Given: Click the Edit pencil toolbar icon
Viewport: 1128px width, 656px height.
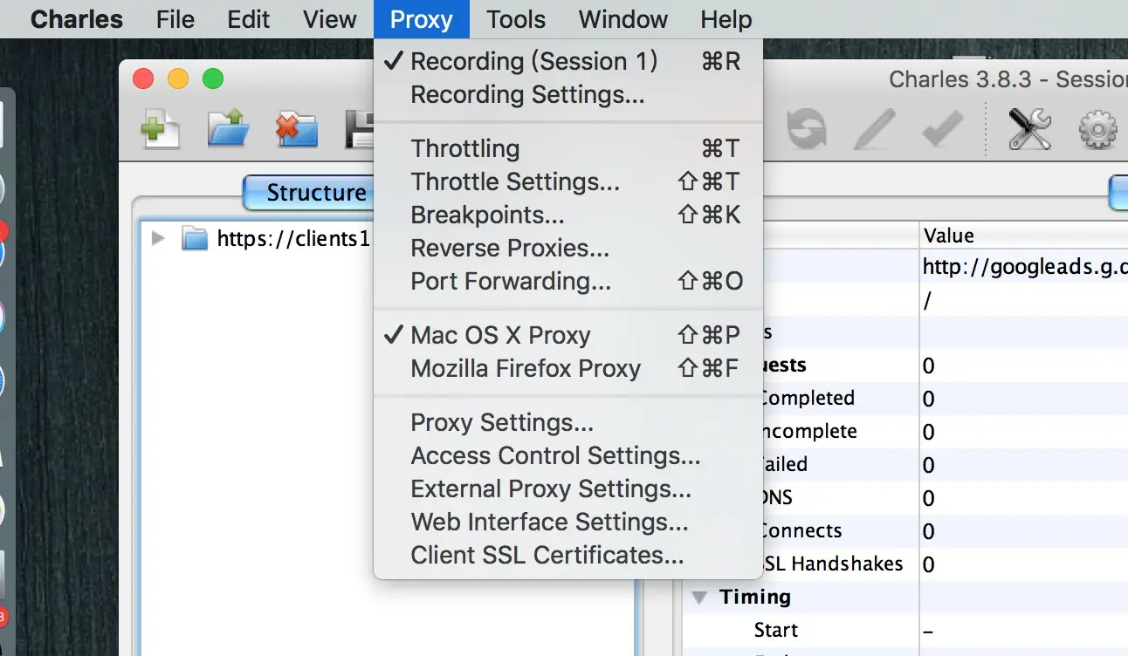Looking at the screenshot, I should click(x=874, y=130).
